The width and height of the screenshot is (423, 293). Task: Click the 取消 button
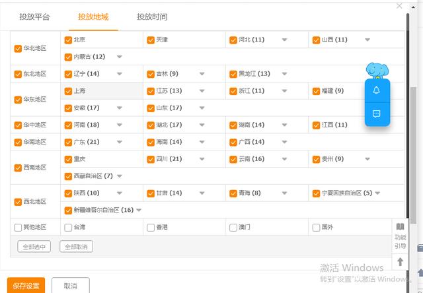(71, 286)
